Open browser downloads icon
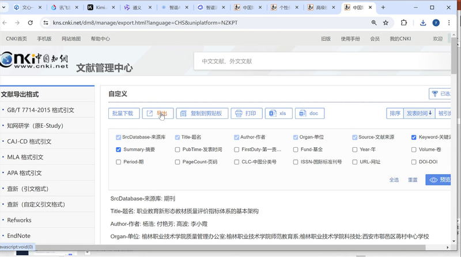Screen dimensions: 461x257 pyautogui.click(x=423, y=22)
